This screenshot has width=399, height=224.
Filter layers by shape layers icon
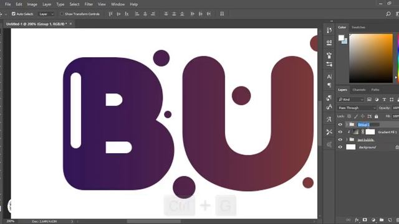[x=392, y=100]
